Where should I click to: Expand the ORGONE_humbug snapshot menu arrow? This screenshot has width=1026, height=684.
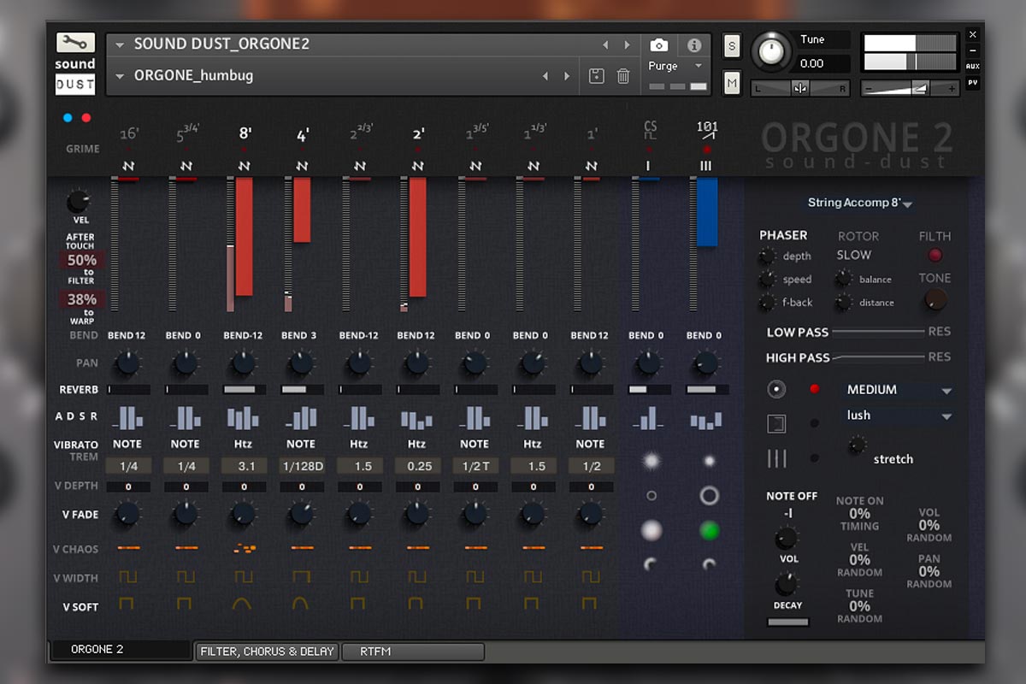point(120,76)
